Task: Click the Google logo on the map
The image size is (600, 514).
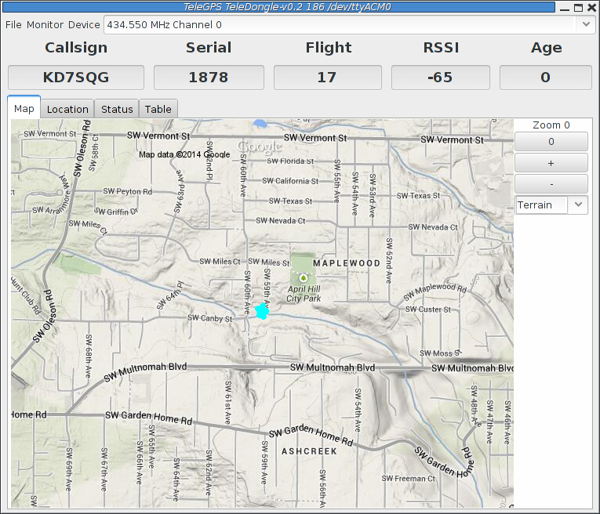Action: [260, 147]
